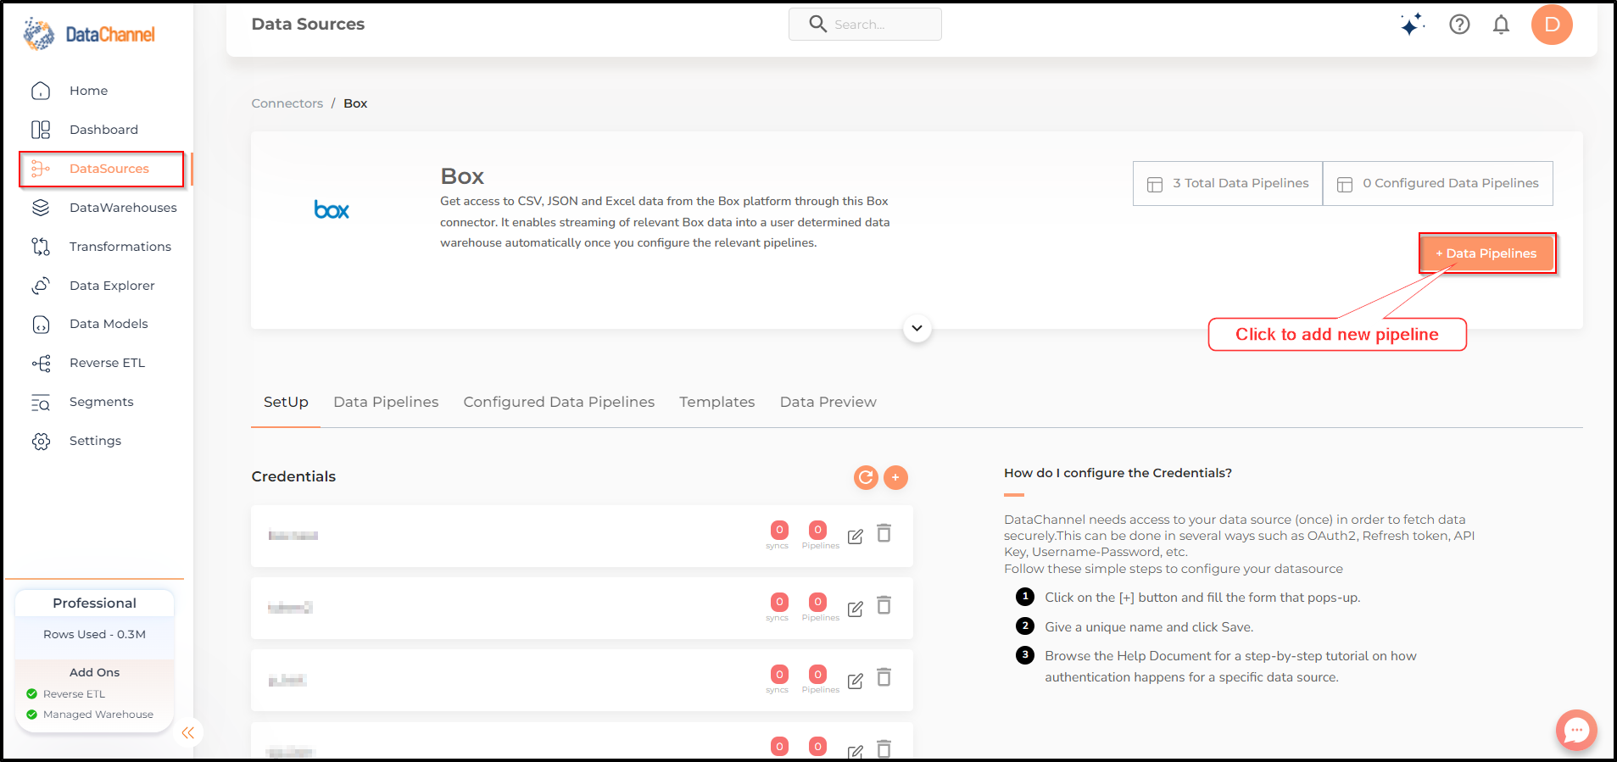Click Pipelines count badge of second credential
This screenshot has width=1617, height=762.
pos(817,602)
